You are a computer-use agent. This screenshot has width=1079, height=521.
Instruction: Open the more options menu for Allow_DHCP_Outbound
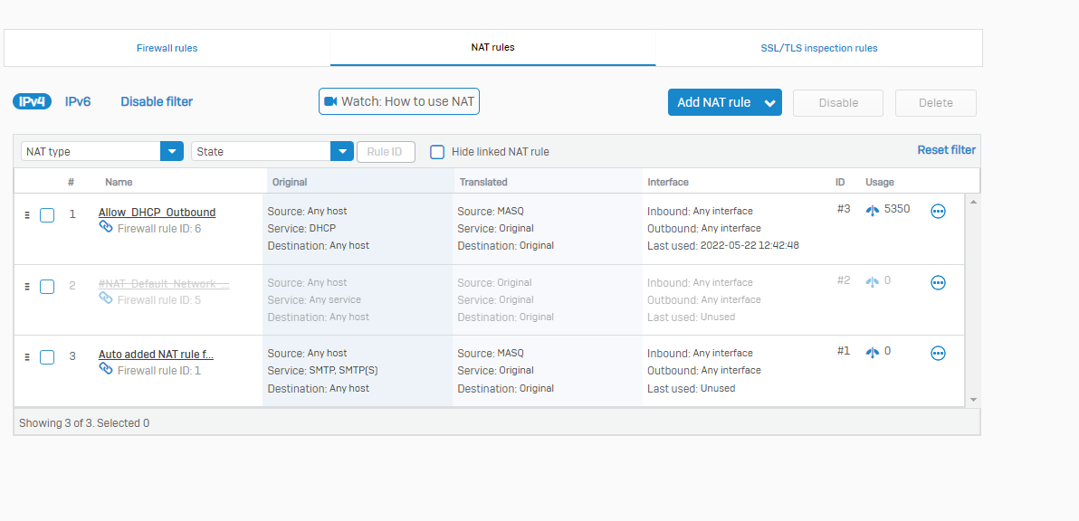937,211
